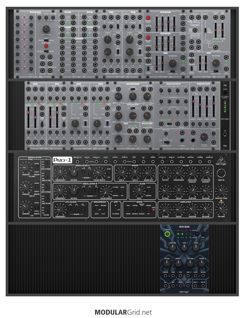Flip Oscillator B KYBD switch
Viewport: 247px width, 318px height.
[122, 191]
